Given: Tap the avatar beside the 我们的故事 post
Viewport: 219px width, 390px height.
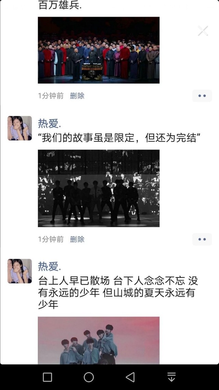Looking at the screenshot, I should [x=20, y=128].
